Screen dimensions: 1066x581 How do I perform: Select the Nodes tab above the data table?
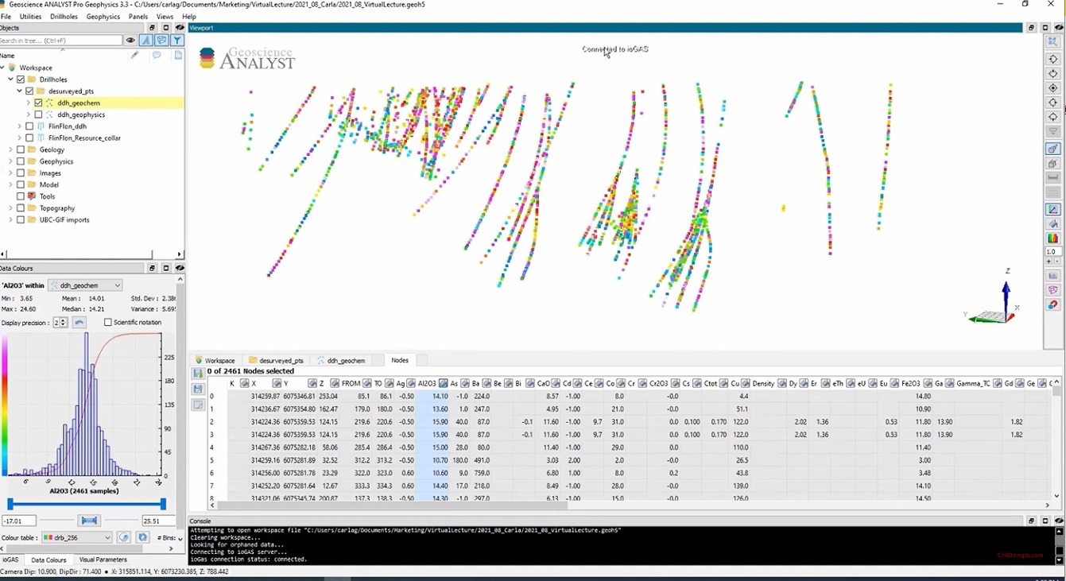tap(400, 360)
